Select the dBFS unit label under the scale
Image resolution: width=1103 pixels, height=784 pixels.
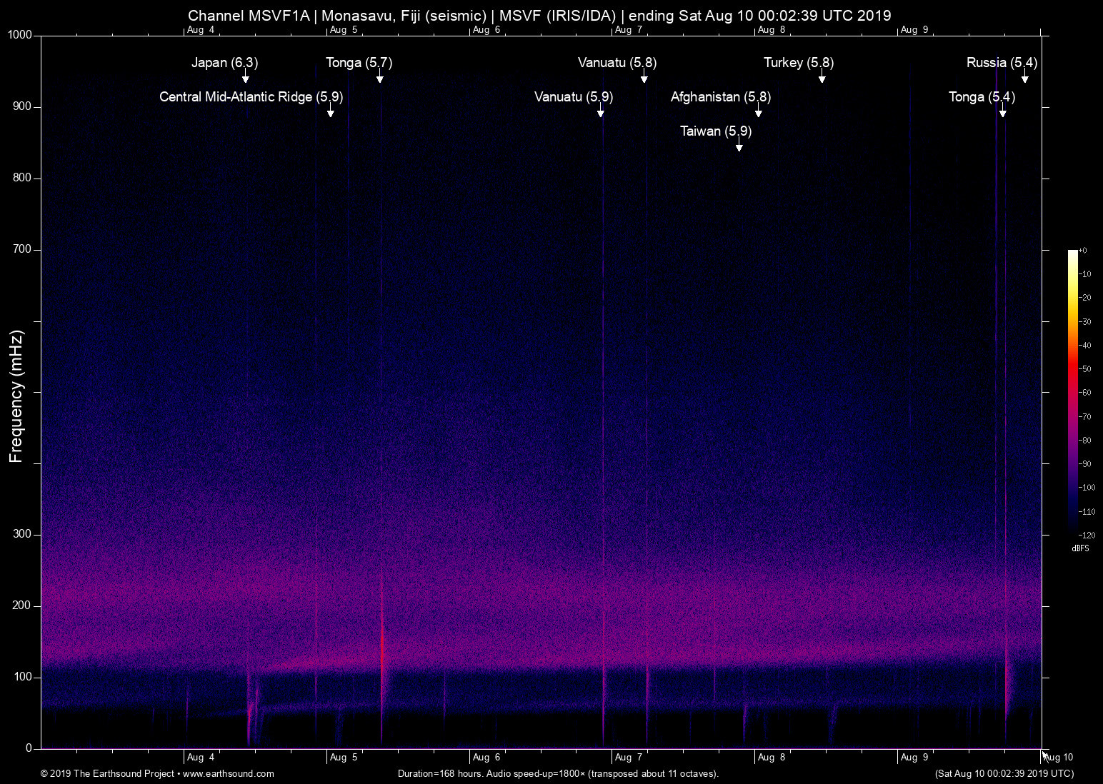point(1080,548)
